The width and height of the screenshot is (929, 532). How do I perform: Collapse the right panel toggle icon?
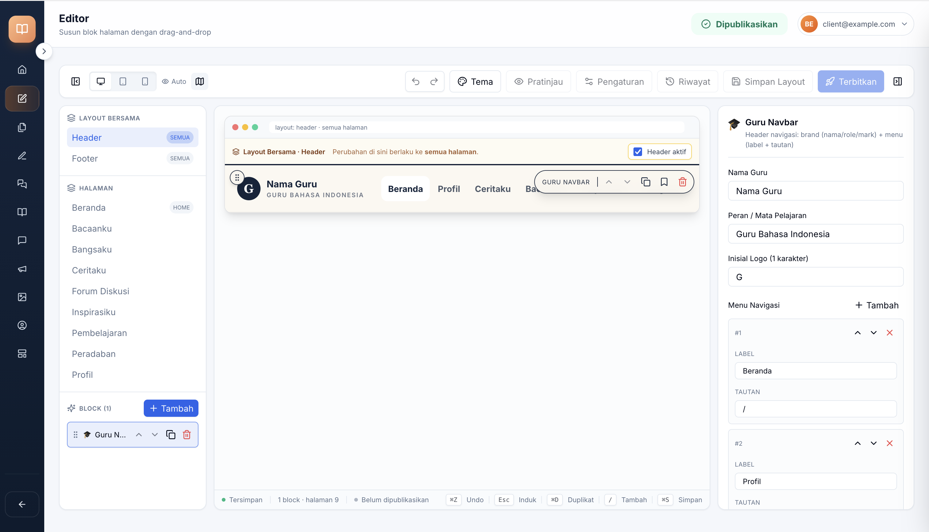(x=898, y=81)
